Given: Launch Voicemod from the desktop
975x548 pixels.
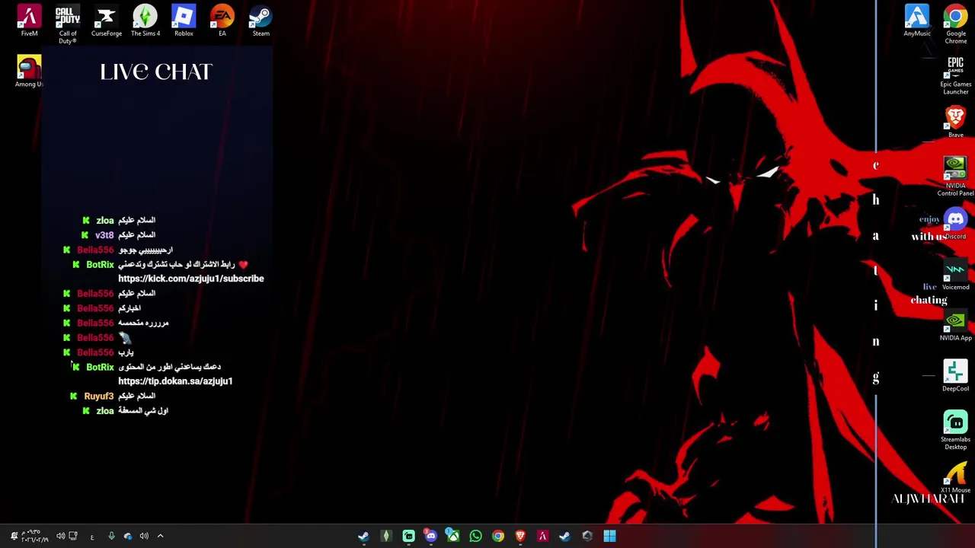Looking at the screenshot, I should point(955,275).
